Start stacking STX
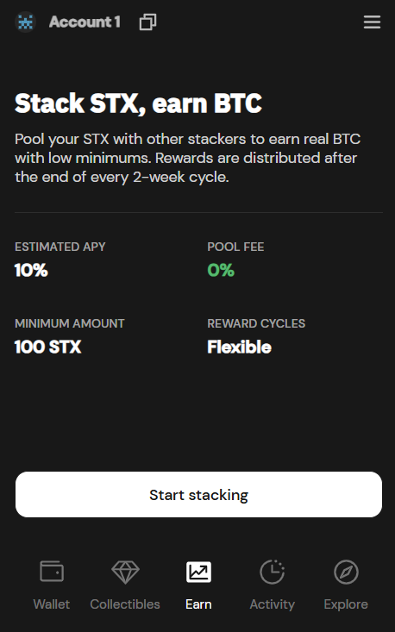395x632 pixels. [198, 495]
